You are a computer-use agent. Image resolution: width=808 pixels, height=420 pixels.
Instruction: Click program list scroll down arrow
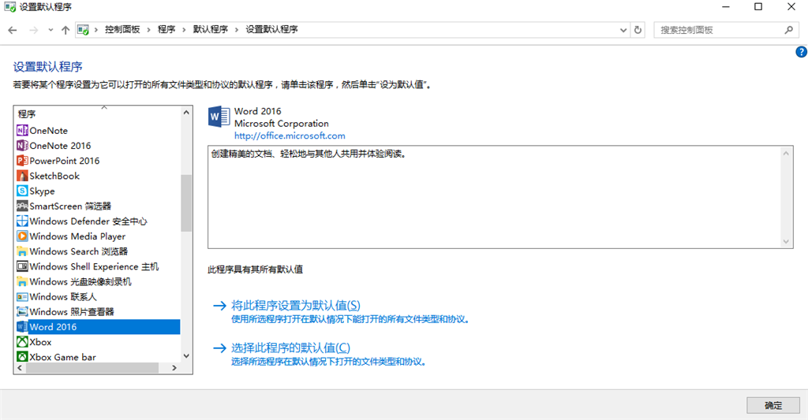coord(186,355)
